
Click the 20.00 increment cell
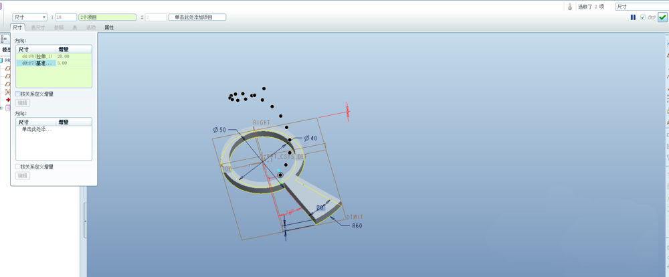(74, 56)
